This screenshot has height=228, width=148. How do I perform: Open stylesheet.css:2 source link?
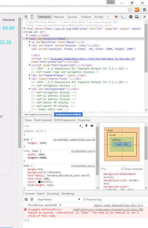point(83,151)
